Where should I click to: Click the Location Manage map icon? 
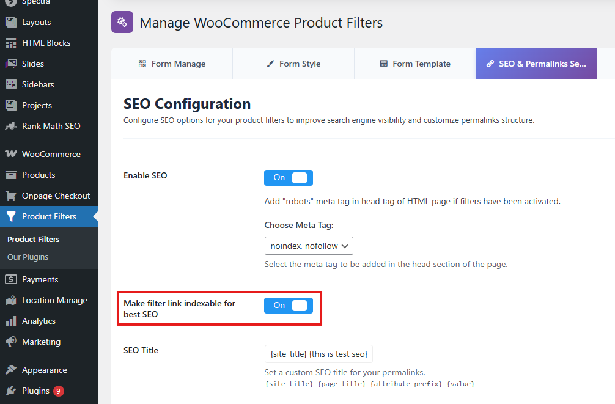pos(11,300)
